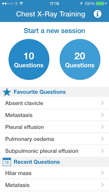The height and width of the screenshot is (194, 109).
Task: Open Absent clavicle chevron arrow
Action: point(102,103)
